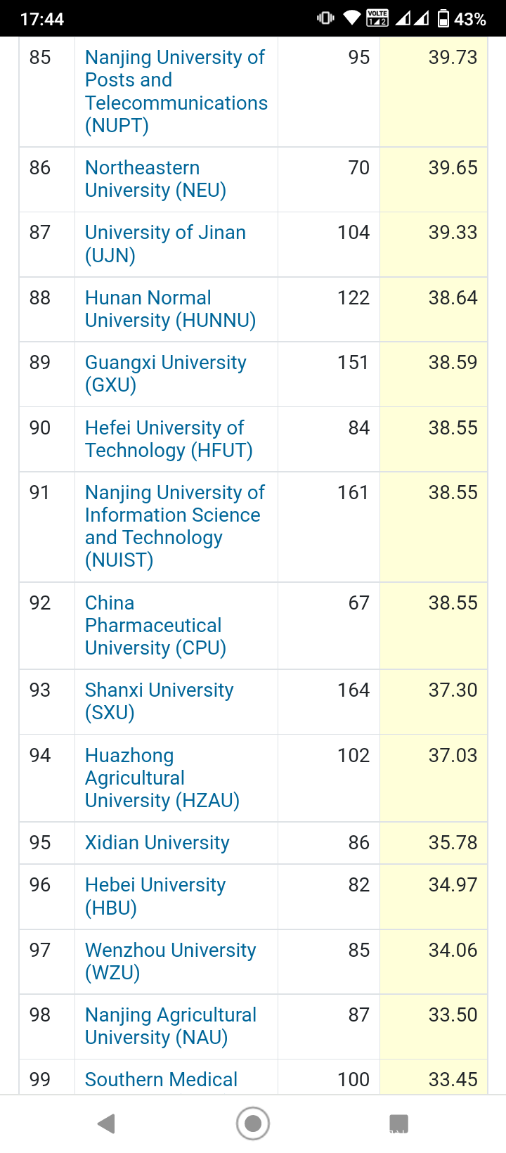The height and width of the screenshot is (1153, 506).
Task: Tap the battery icon in status bar
Action: click(443, 18)
